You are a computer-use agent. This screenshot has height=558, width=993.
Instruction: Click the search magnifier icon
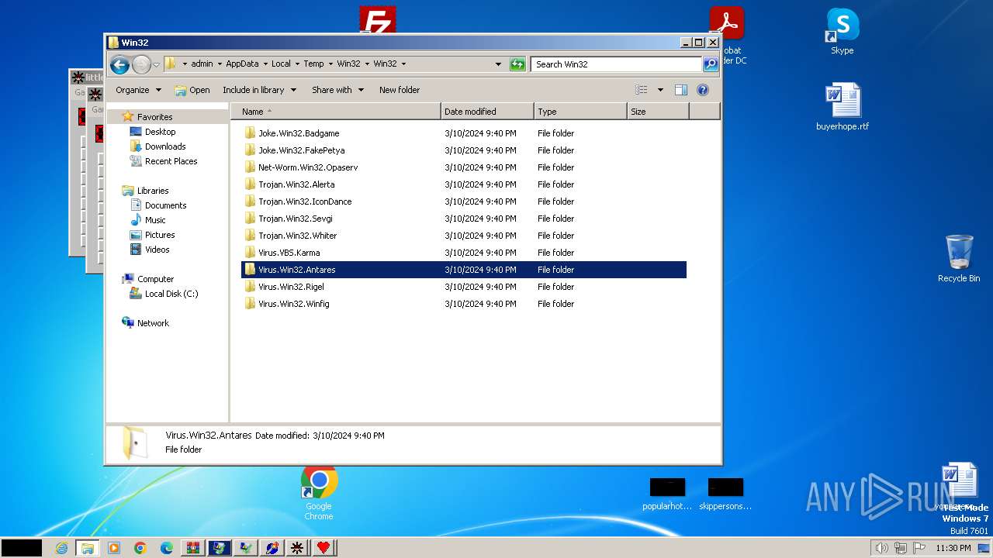point(710,64)
